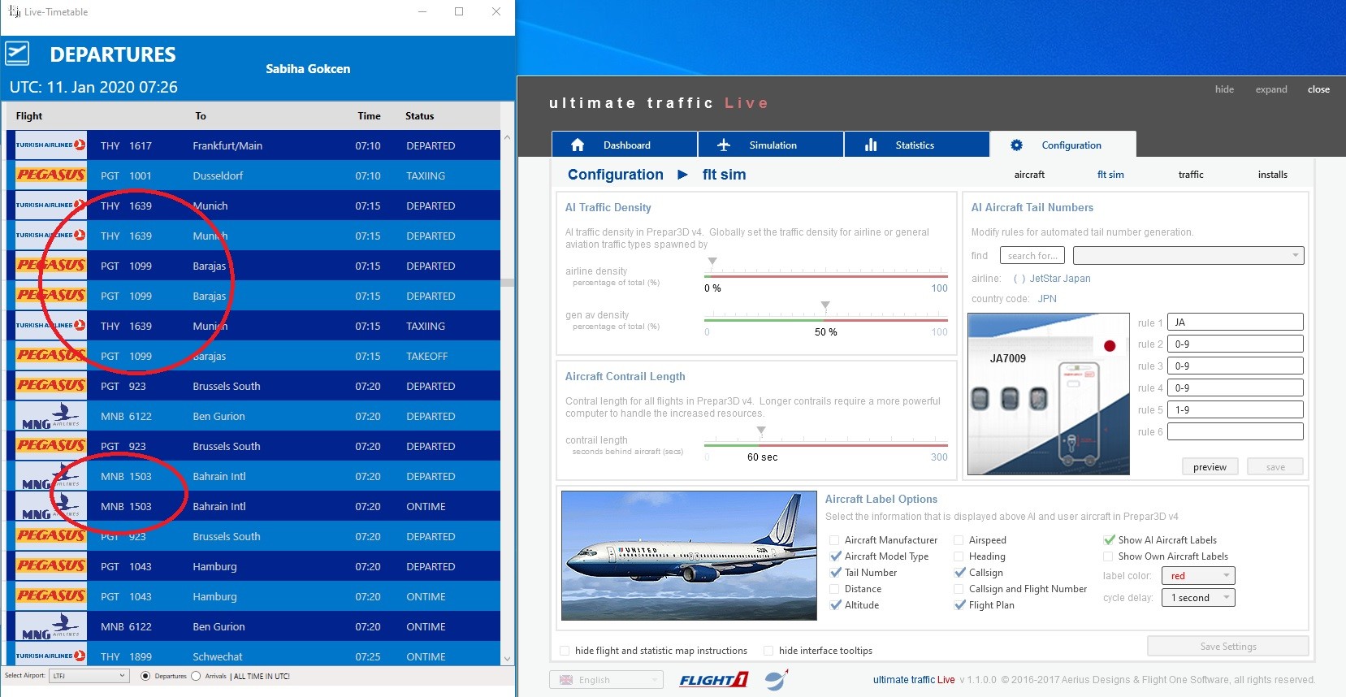
Task: Click Pegasus logo on PGT 1001 Dusseldorf row
Action: point(50,175)
